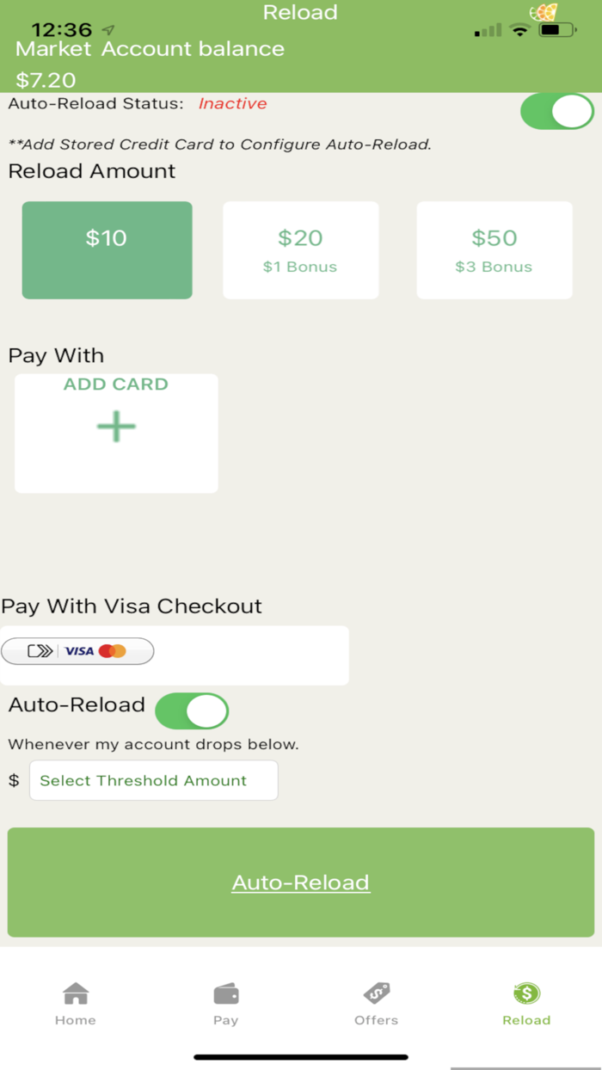Tap the Pay wallet icon
Screen dimensions: 602x1070
coord(226,993)
